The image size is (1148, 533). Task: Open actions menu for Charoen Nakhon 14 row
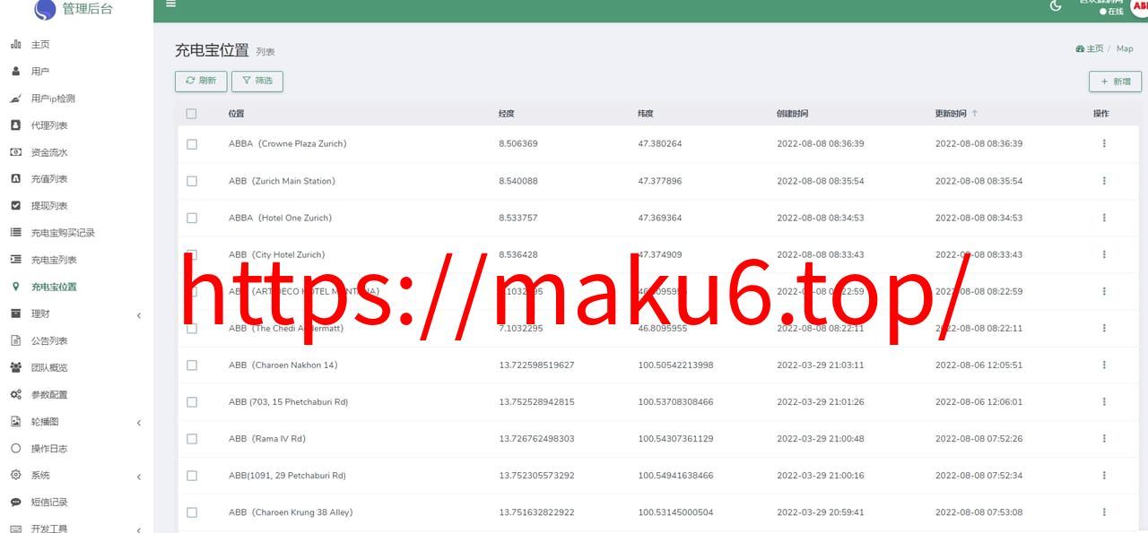[x=1104, y=365]
